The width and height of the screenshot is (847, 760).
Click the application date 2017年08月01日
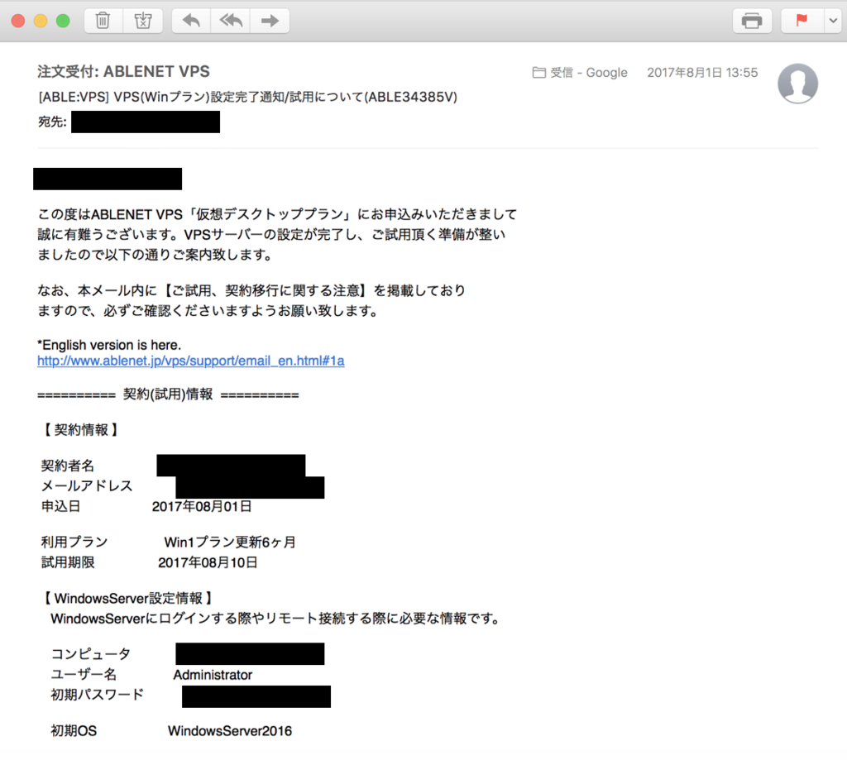[x=202, y=506]
